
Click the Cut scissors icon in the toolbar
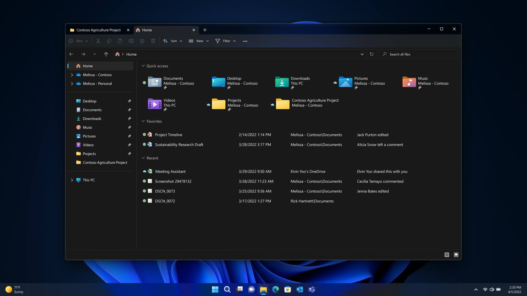click(x=98, y=41)
